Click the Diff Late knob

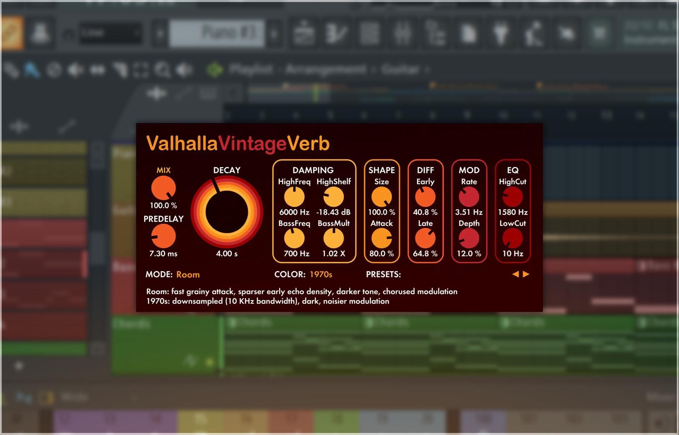[x=425, y=238]
